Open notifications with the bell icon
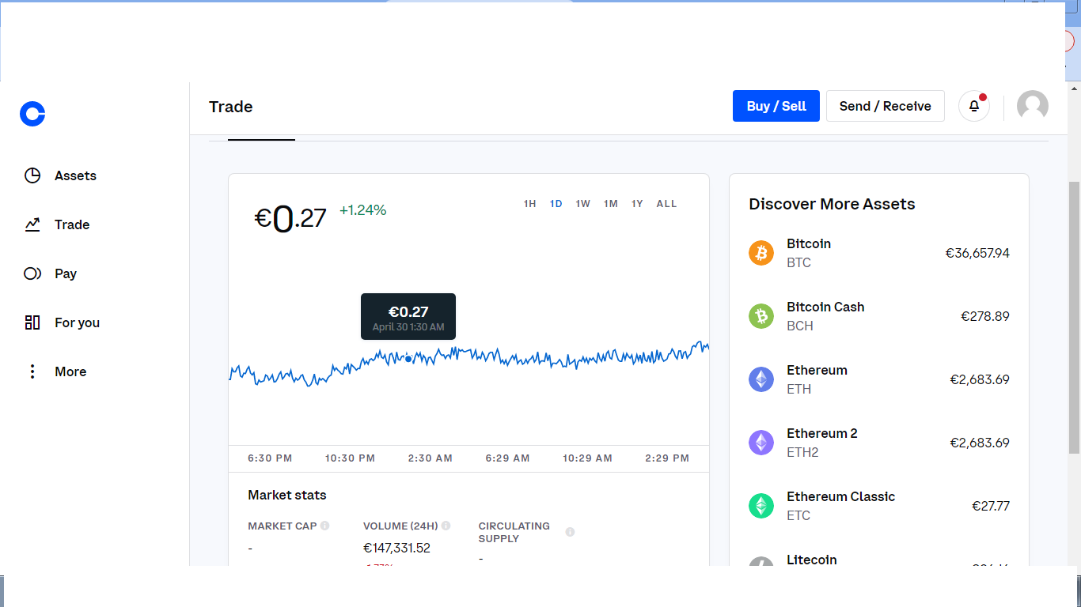The height and width of the screenshot is (607, 1081). pyautogui.click(x=974, y=106)
